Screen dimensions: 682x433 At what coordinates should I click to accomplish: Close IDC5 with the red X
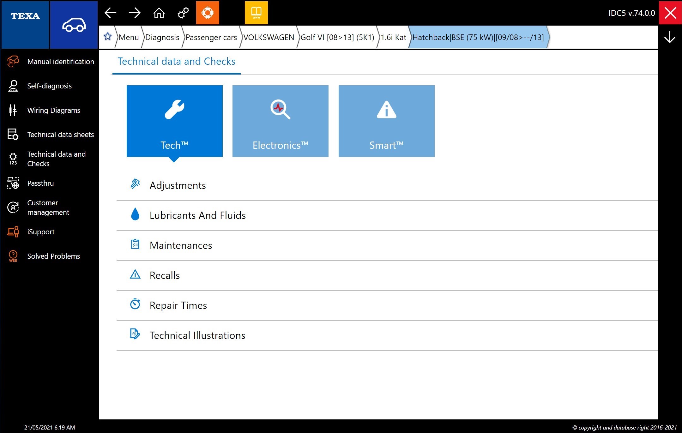(x=670, y=13)
